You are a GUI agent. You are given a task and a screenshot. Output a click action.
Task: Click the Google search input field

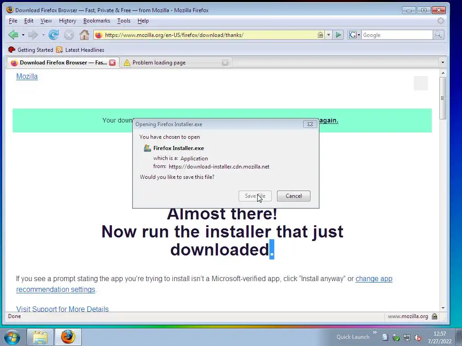point(397,35)
